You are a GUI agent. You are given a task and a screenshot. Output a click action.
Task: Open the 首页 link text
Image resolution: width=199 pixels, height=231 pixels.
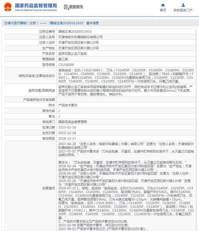[163, 10]
